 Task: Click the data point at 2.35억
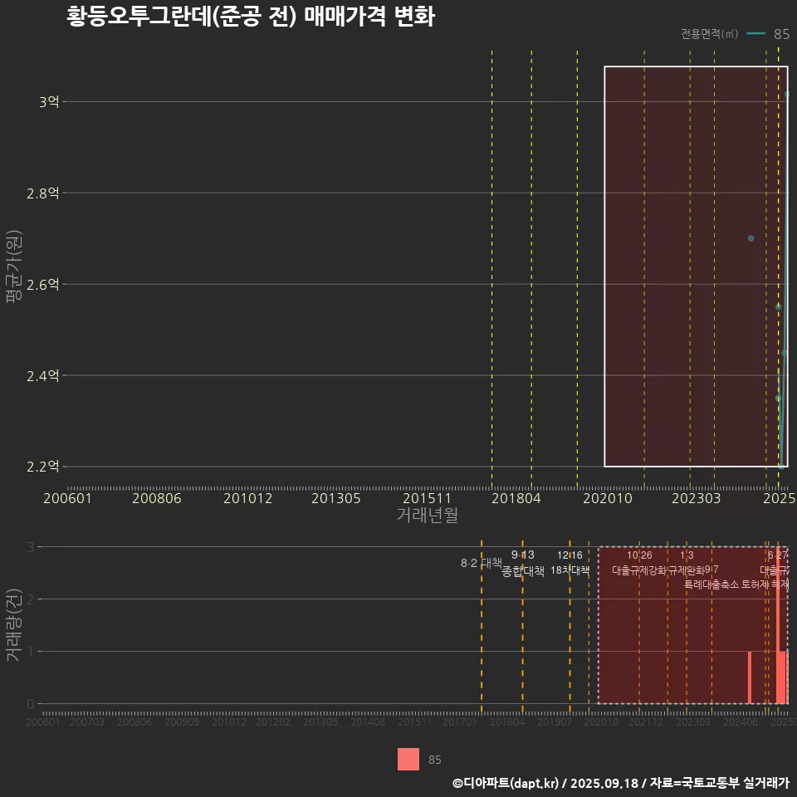tap(778, 398)
